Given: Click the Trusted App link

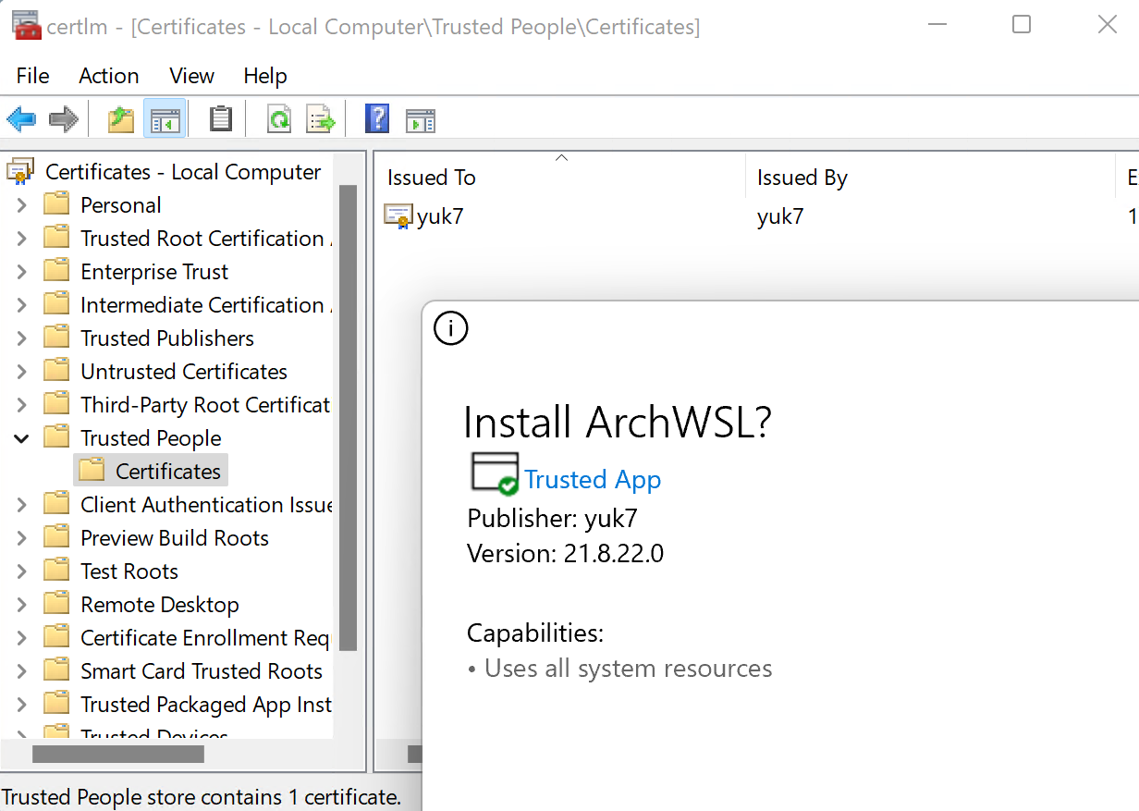Looking at the screenshot, I should tap(593, 479).
